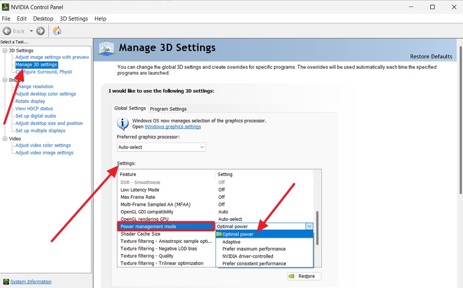Open Rotate display task

pyautogui.click(x=30, y=101)
